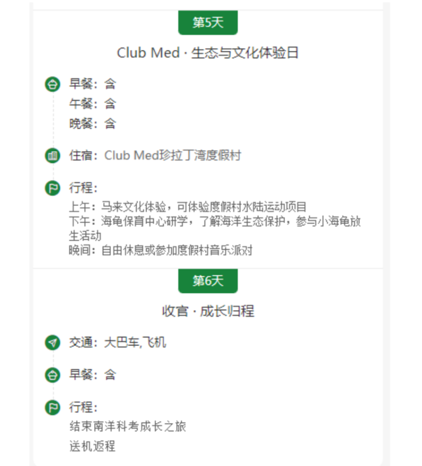Click the 收官 · 成长归程 heading

(208, 311)
